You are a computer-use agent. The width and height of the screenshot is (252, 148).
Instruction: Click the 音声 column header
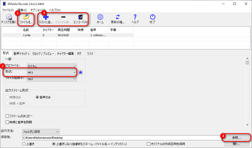coord(99,30)
